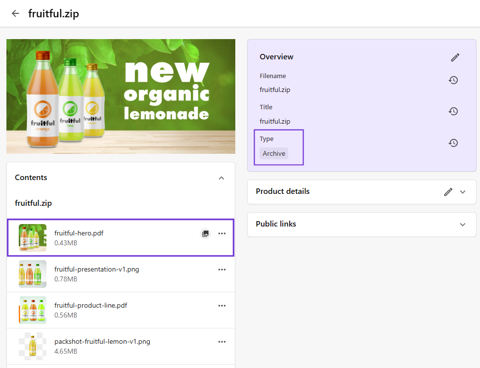The height and width of the screenshot is (368, 480).
Task: Collapse the Contents panel
Action: click(x=221, y=178)
